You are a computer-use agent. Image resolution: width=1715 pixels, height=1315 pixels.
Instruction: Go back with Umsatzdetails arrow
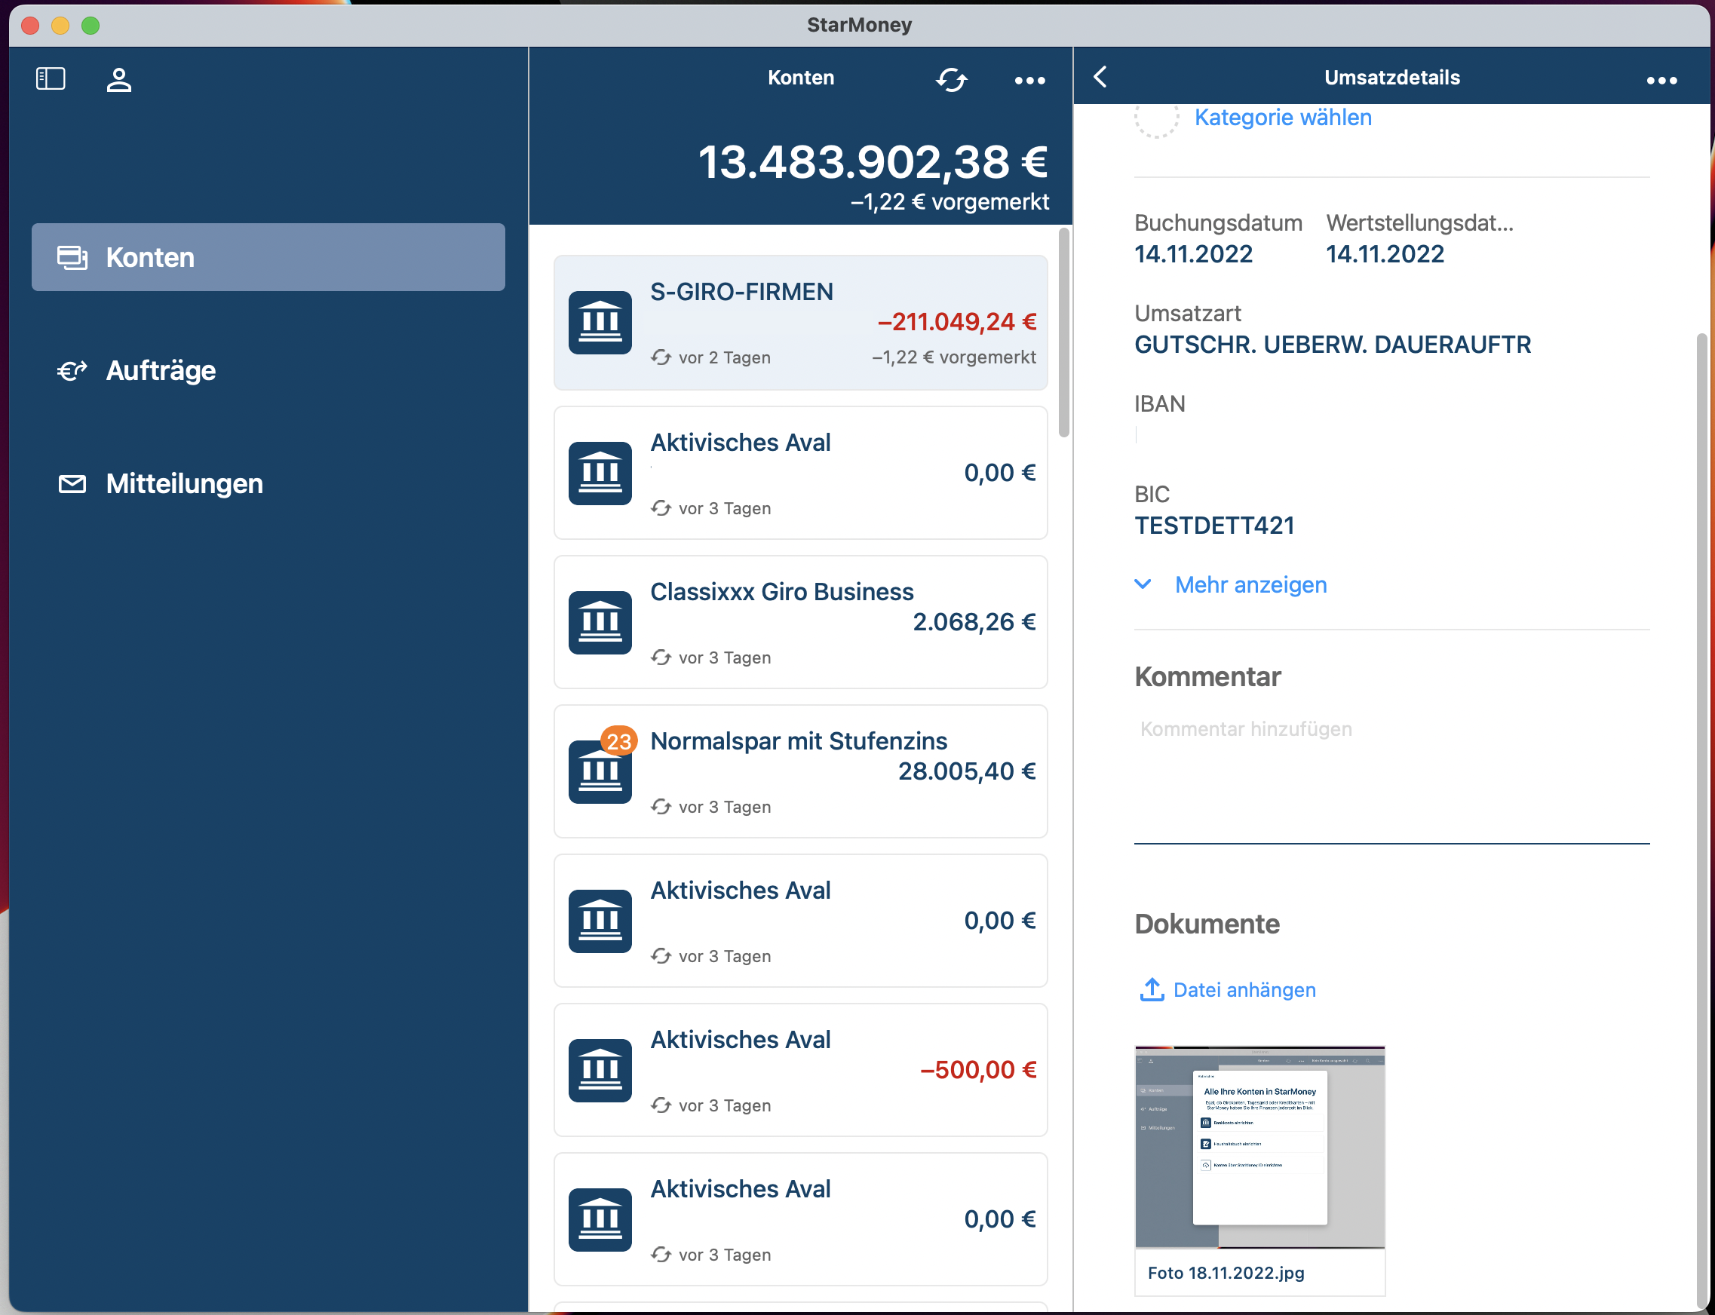point(1100,77)
